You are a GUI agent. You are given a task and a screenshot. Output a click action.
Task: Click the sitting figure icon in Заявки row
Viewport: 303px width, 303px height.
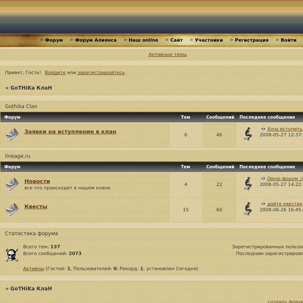tap(248, 134)
